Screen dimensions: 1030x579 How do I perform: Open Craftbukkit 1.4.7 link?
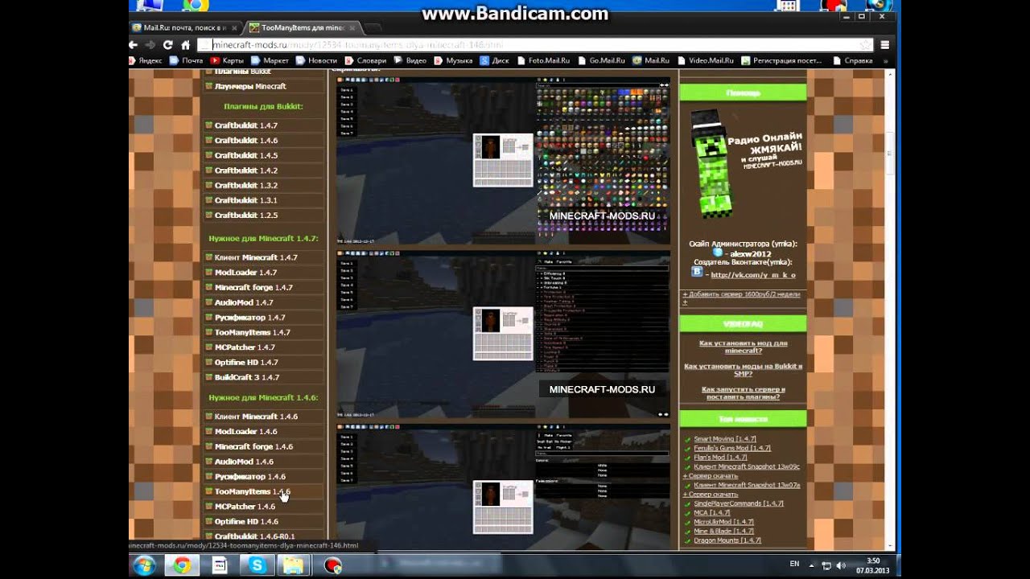click(245, 125)
